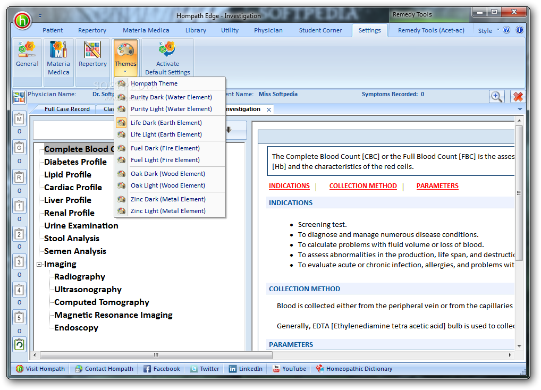Close the Investigation tab
Image resolution: width=541 pixels, height=390 pixels.
(269, 109)
